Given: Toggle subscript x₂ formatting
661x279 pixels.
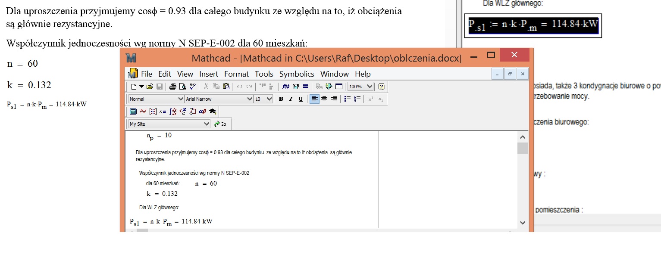Looking at the screenshot, I should click(x=380, y=99).
